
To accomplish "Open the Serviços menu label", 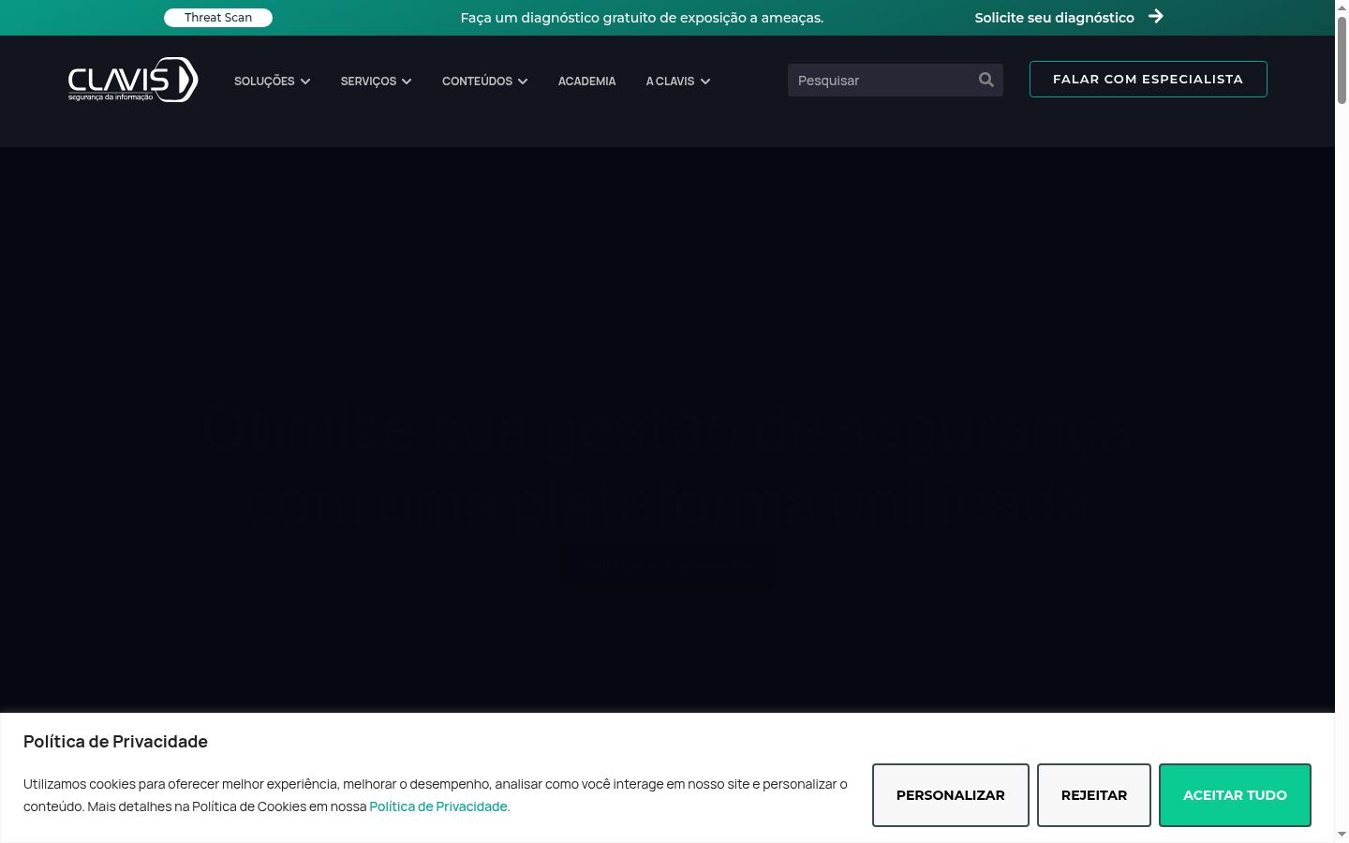I will [368, 81].
